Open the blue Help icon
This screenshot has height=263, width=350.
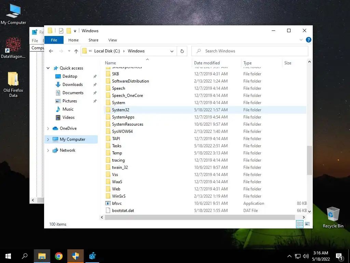click(309, 40)
